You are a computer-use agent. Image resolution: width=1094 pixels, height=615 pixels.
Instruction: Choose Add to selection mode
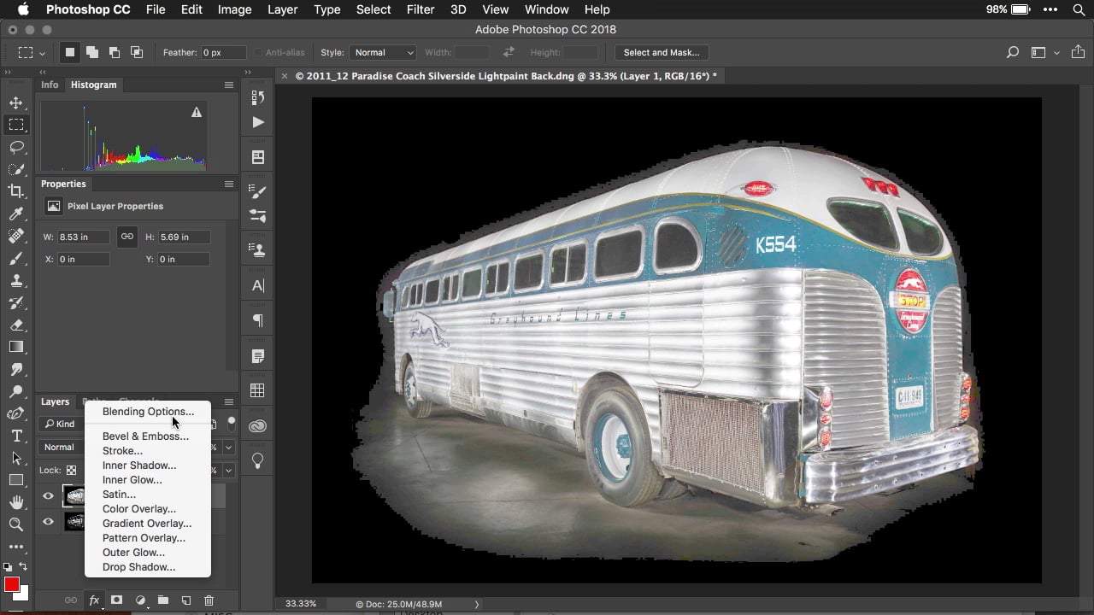click(92, 52)
